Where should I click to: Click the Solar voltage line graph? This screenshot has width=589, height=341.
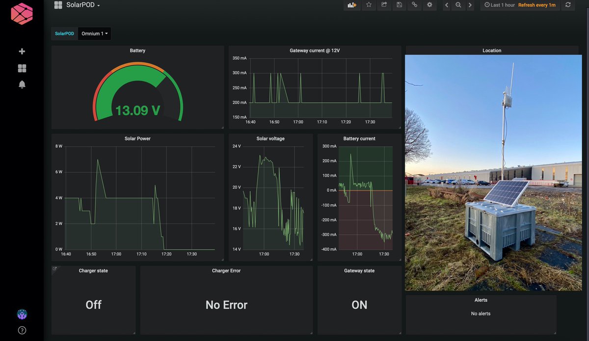point(273,198)
